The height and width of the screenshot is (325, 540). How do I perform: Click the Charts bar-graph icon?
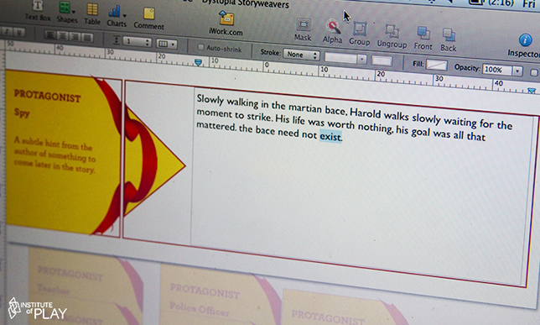click(114, 12)
